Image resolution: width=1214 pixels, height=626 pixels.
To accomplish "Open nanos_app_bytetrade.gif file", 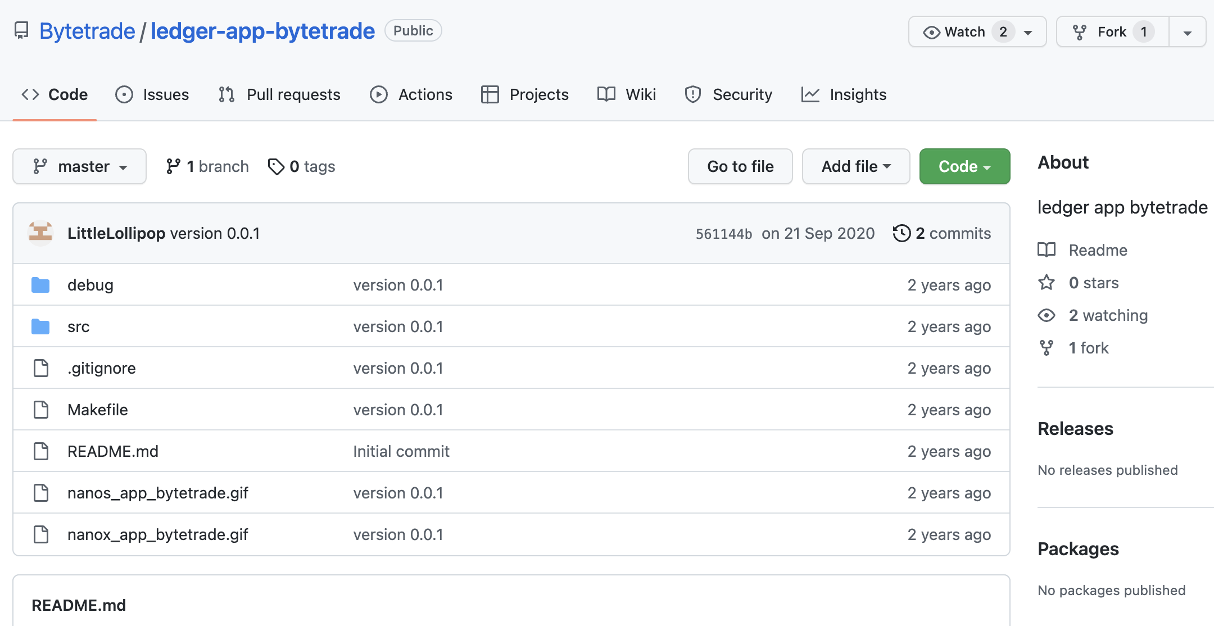I will tap(158, 493).
